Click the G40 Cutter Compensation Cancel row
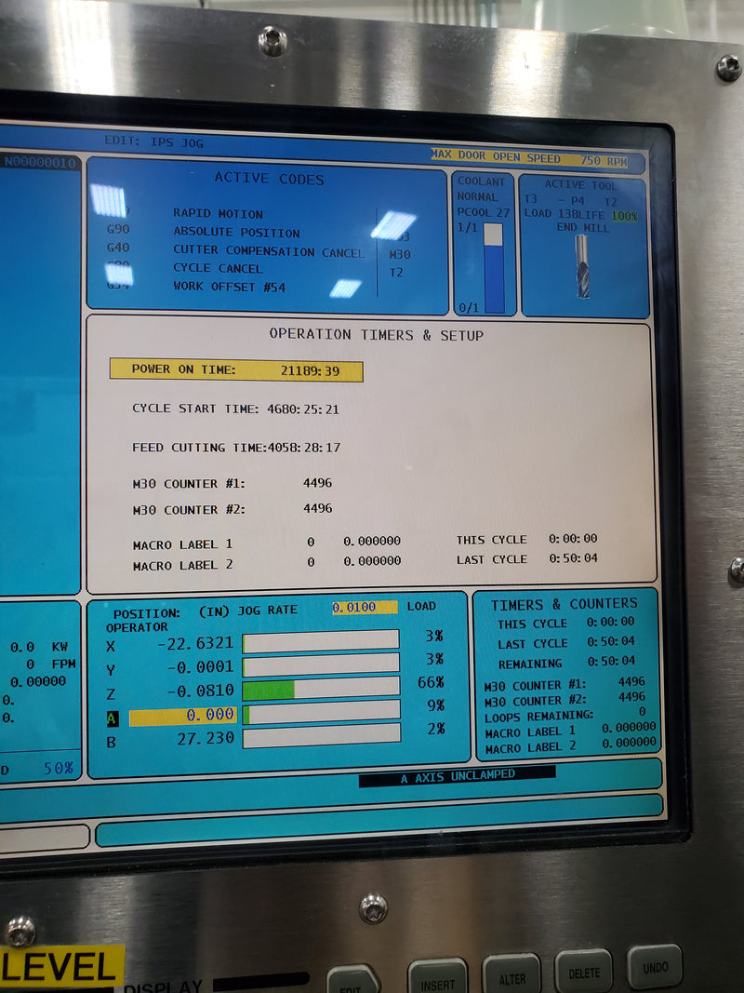 click(x=234, y=250)
